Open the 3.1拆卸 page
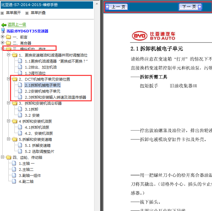Image resolution: width=212 pixels, height=211 pixels. pyautogui.click(x=31, y=109)
